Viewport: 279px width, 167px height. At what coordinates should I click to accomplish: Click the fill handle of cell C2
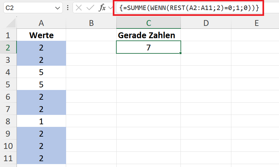pos(180,53)
